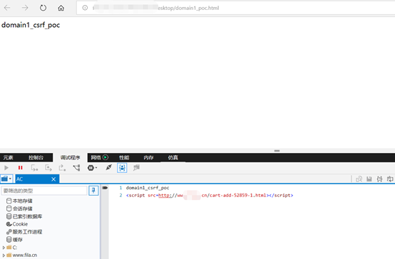The height and width of the screenshot is (259, 395).
Task: Click the C: folder label
Action: point(14,248)
